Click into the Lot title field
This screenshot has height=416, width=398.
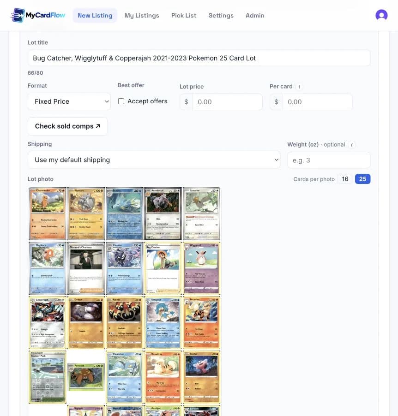(199, 58)
